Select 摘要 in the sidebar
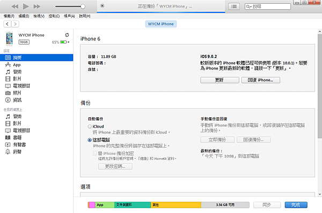Viewport: 322px width, 213px height. point(36,58)
